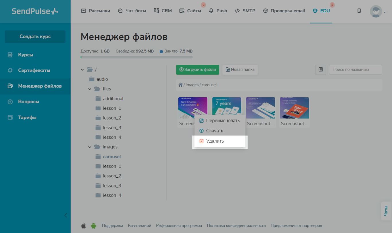The image size is (392, 233).
Task: Open the Сертификаты sidebar section
Action: [x=34, y=71]
